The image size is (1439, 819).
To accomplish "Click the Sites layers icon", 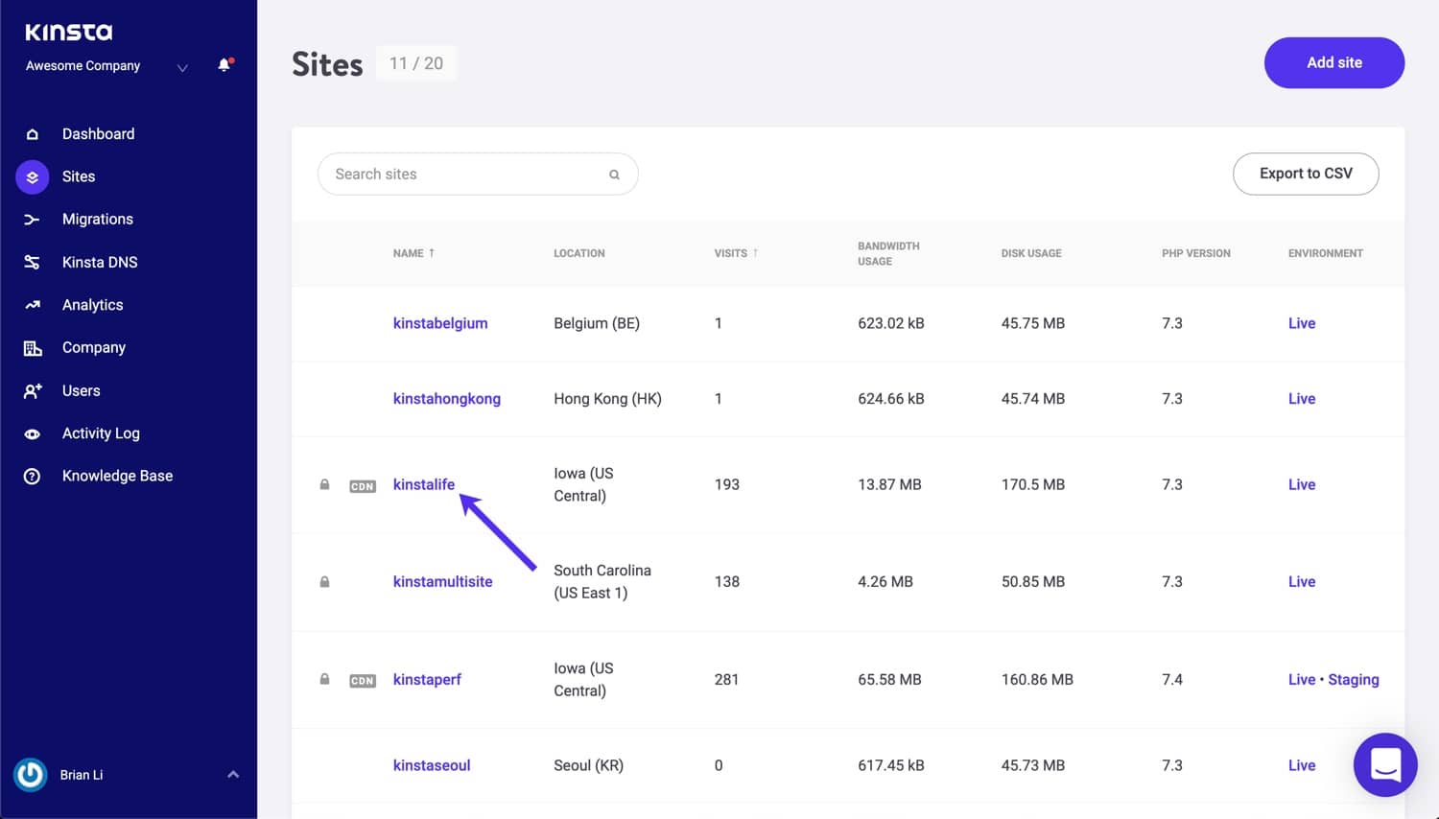I will [x=33, y=176].
